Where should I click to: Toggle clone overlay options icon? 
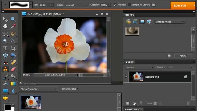click(154, 5)
